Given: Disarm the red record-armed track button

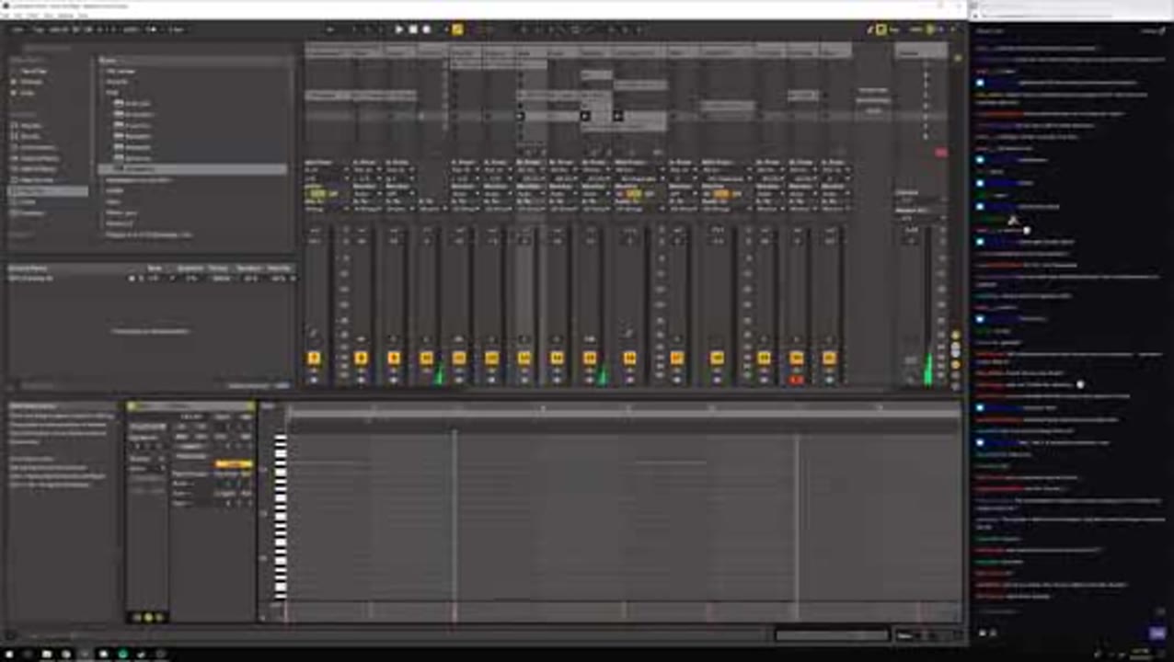Looking at the screenshot, I should coord(797,380).
